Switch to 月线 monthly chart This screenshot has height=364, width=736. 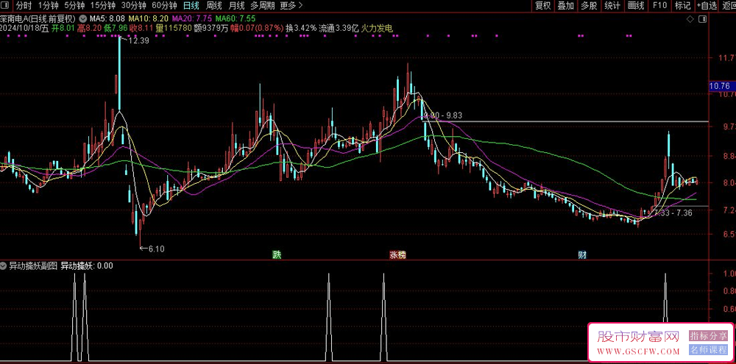pos(236,6)
